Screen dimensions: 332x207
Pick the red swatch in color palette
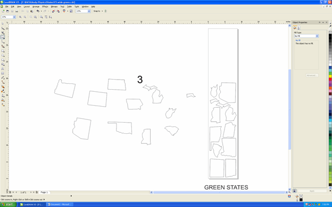330,79
